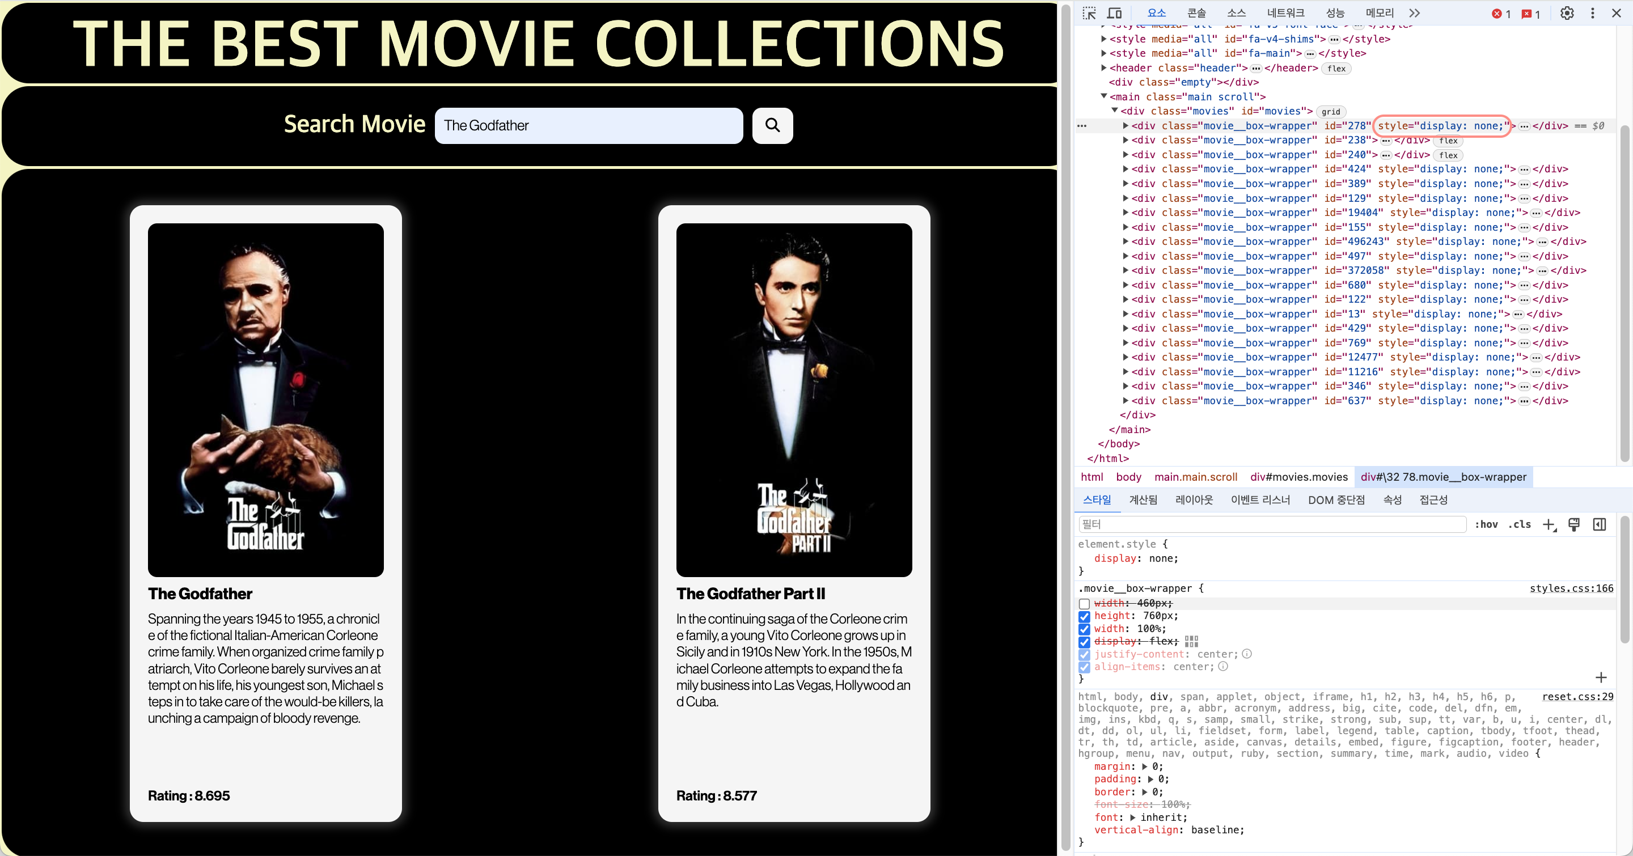Collapse the div#movies node
1633x856 pixels.
pyautogui.click(x=1114, y=111)
